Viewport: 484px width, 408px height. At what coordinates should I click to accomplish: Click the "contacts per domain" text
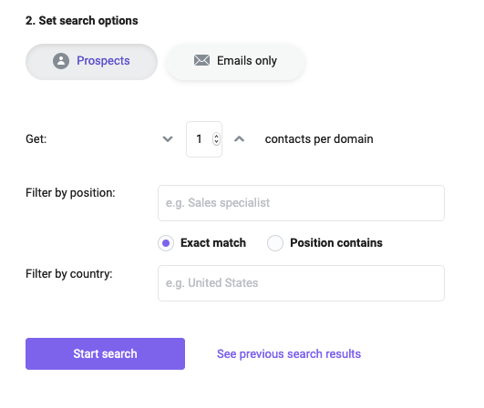319,139
